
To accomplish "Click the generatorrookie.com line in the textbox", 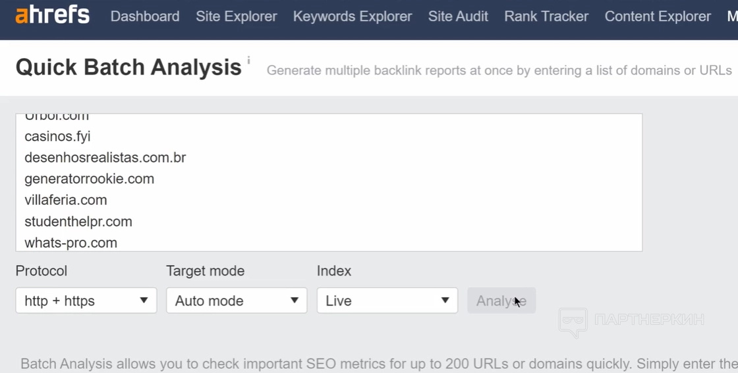I will (x=89, y=179).
